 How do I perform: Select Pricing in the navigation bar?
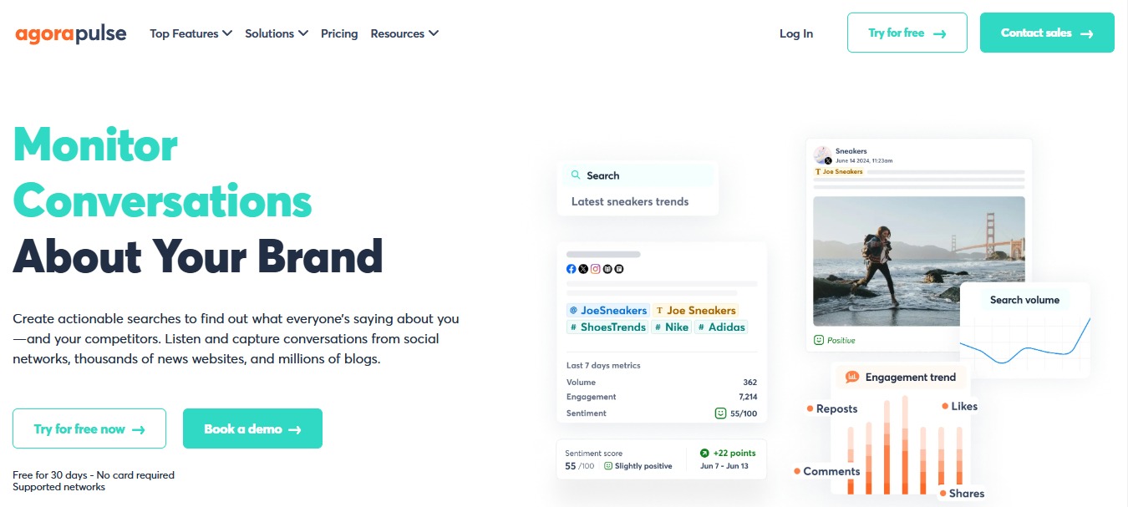[339, 33]
